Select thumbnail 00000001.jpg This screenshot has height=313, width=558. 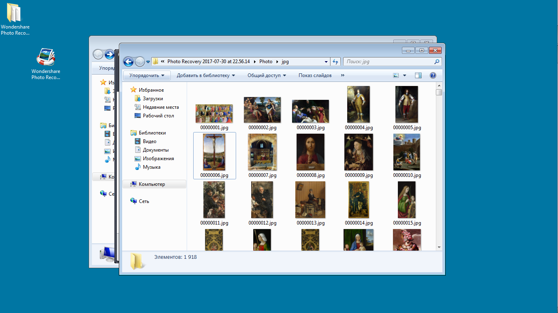214,114
